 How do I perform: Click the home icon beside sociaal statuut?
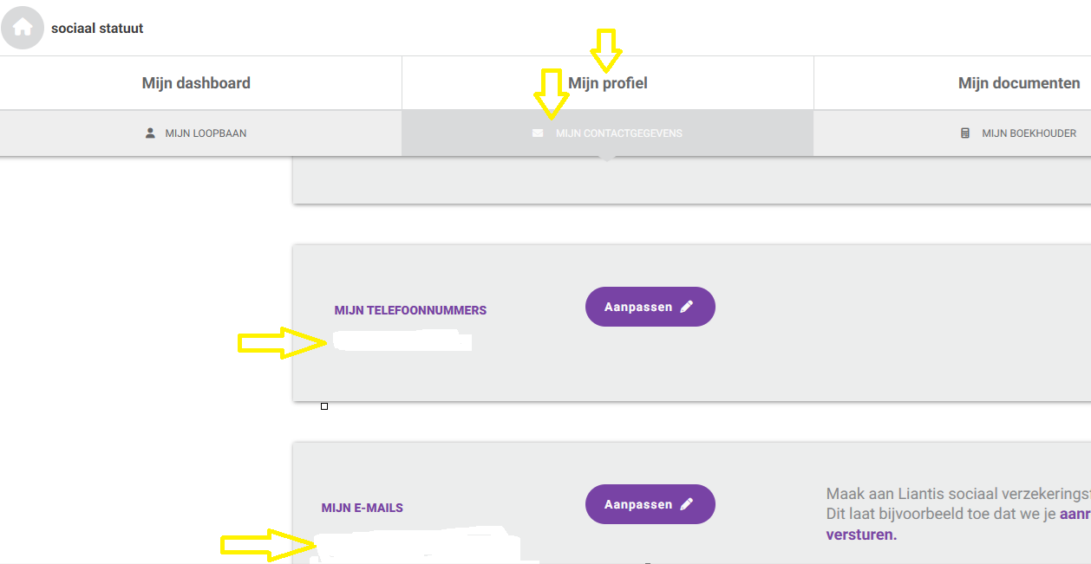coord(23,28)
